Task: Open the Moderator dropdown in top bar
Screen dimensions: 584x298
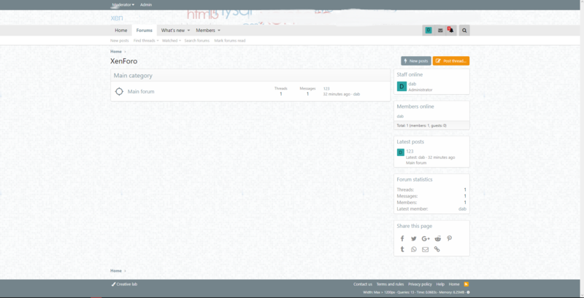Action: [123, 5]
